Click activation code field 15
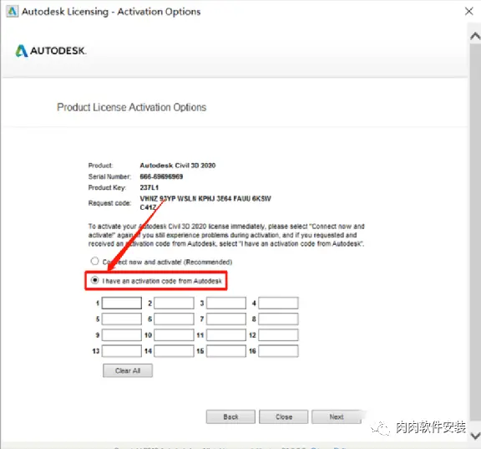 [x=226, y=350]
